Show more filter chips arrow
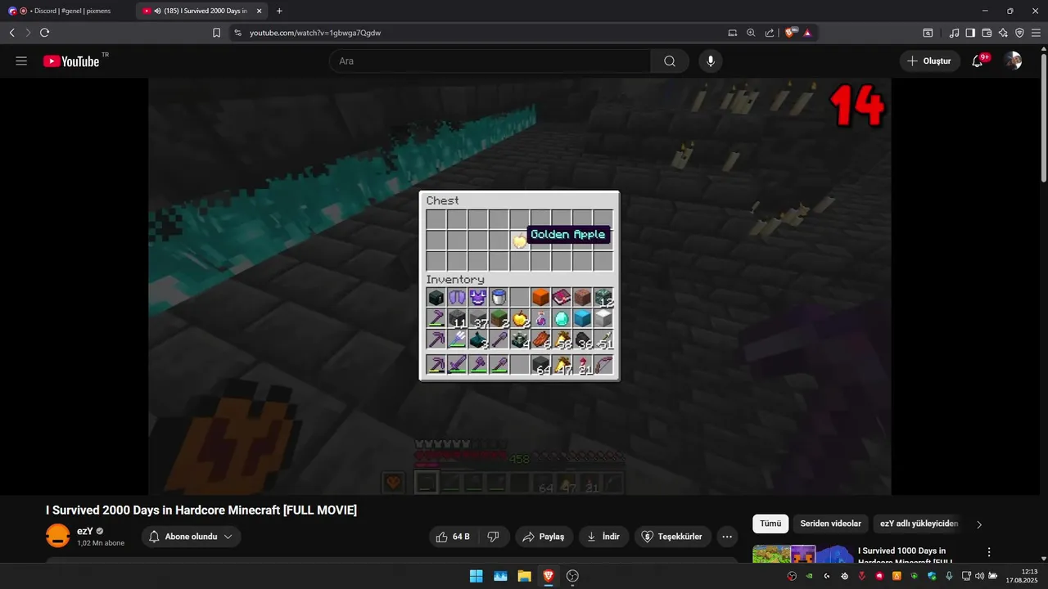 (979, 524)
